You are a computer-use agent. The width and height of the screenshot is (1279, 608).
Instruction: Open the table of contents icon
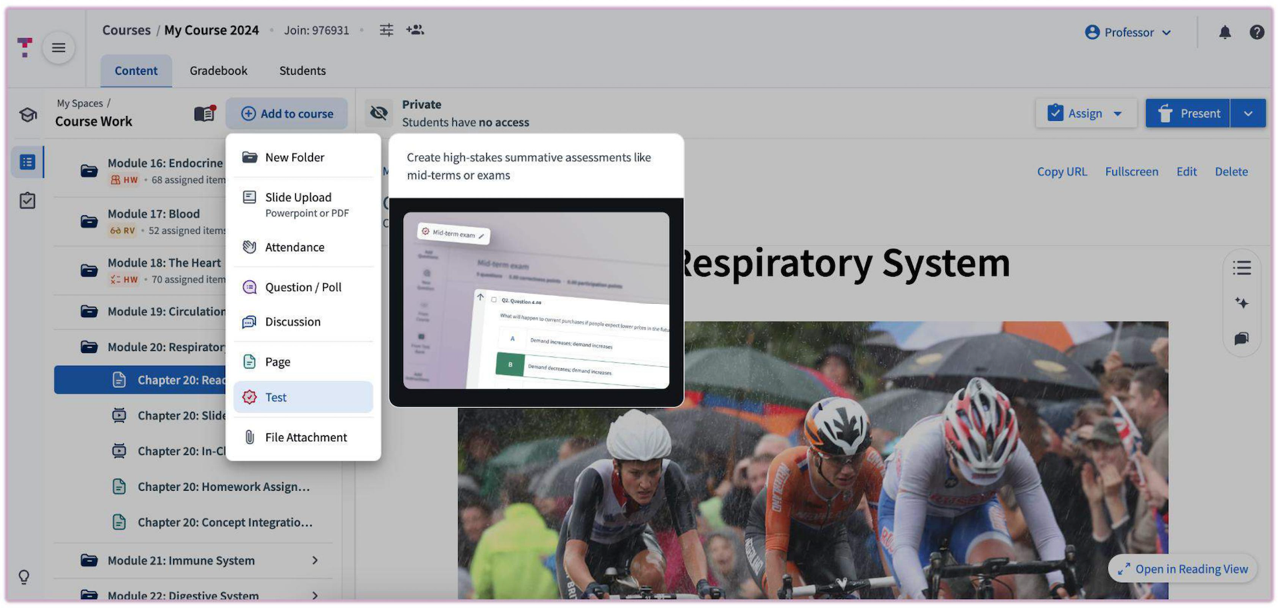(1241, 268)
